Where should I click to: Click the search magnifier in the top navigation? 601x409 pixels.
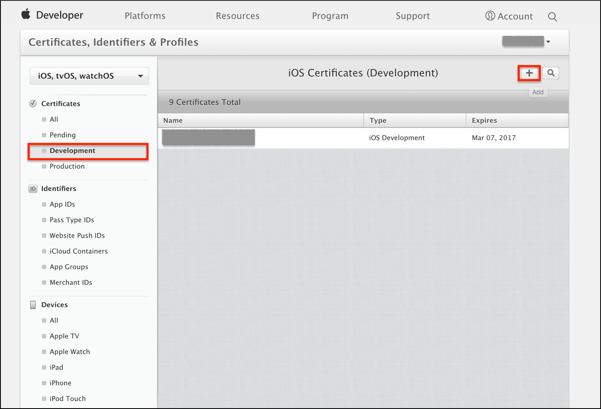click(x=552, y=17)
